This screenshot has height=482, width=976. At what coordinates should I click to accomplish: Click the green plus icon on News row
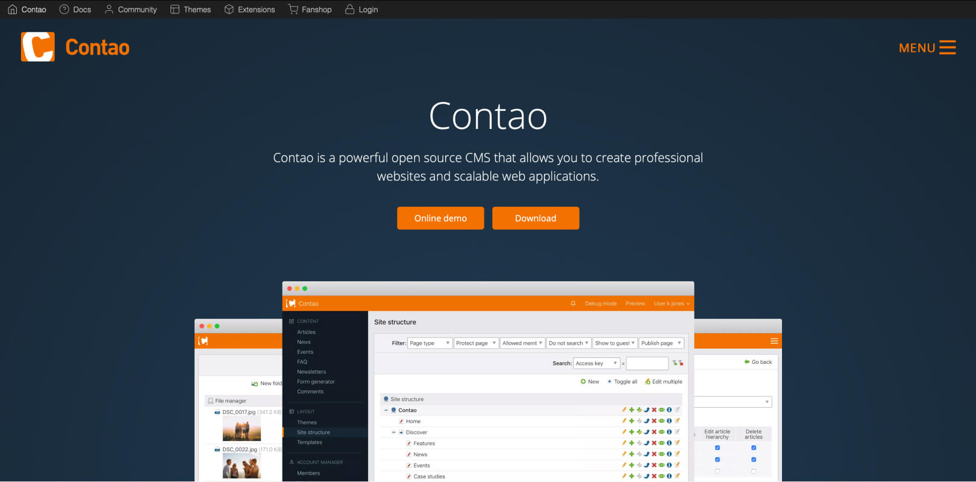631,454
